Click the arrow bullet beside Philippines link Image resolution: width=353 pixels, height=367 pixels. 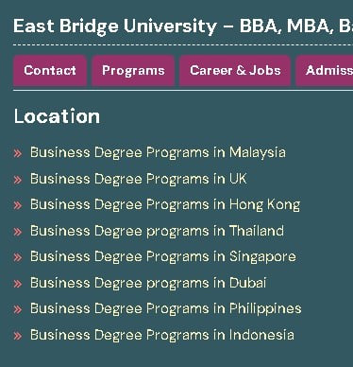[x=18, y=309]
